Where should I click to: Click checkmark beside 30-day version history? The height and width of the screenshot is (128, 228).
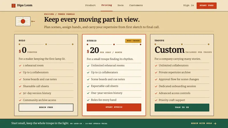20,93
